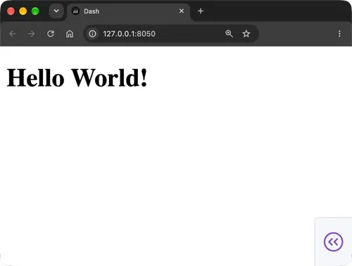Open the browser three-dot menu
352x266 pixels.
click(339, 34)
